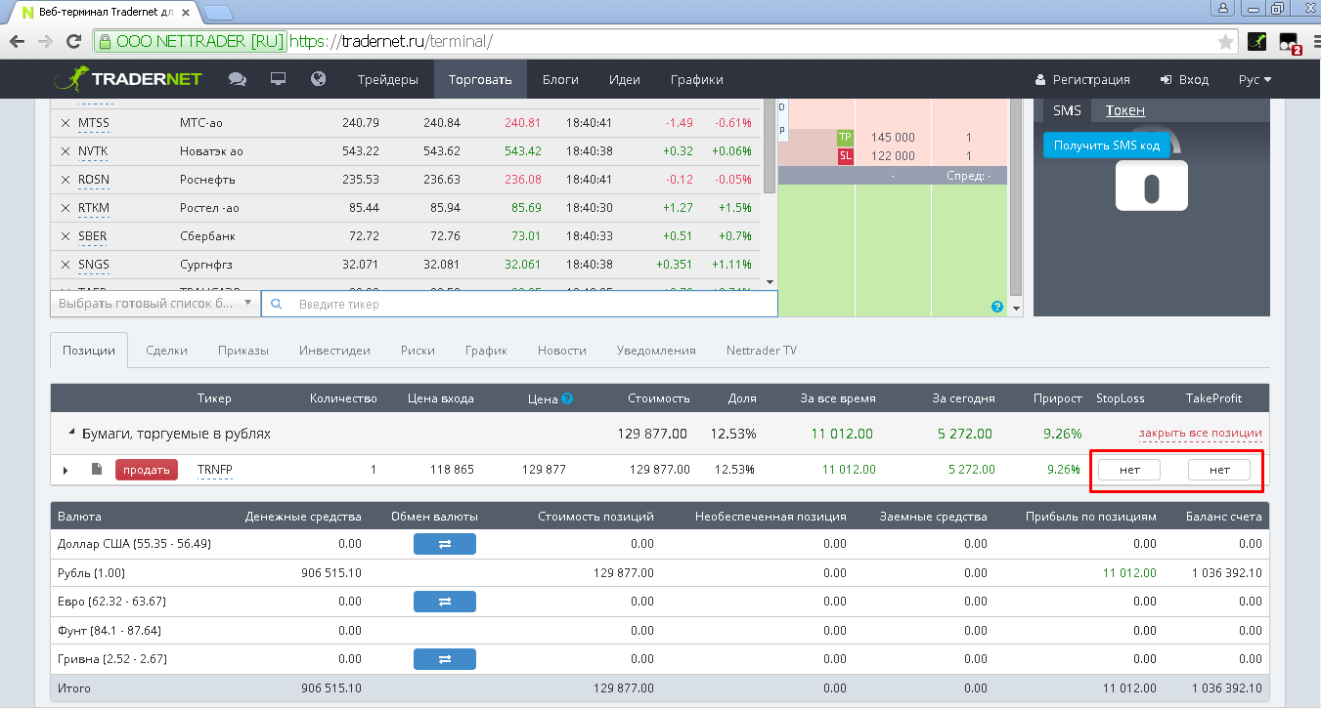The width and height of the screenshot is (1321, 708).
Task: Click TakeProfit нет button for TRNFP
Action: (x=1219, y=470)
